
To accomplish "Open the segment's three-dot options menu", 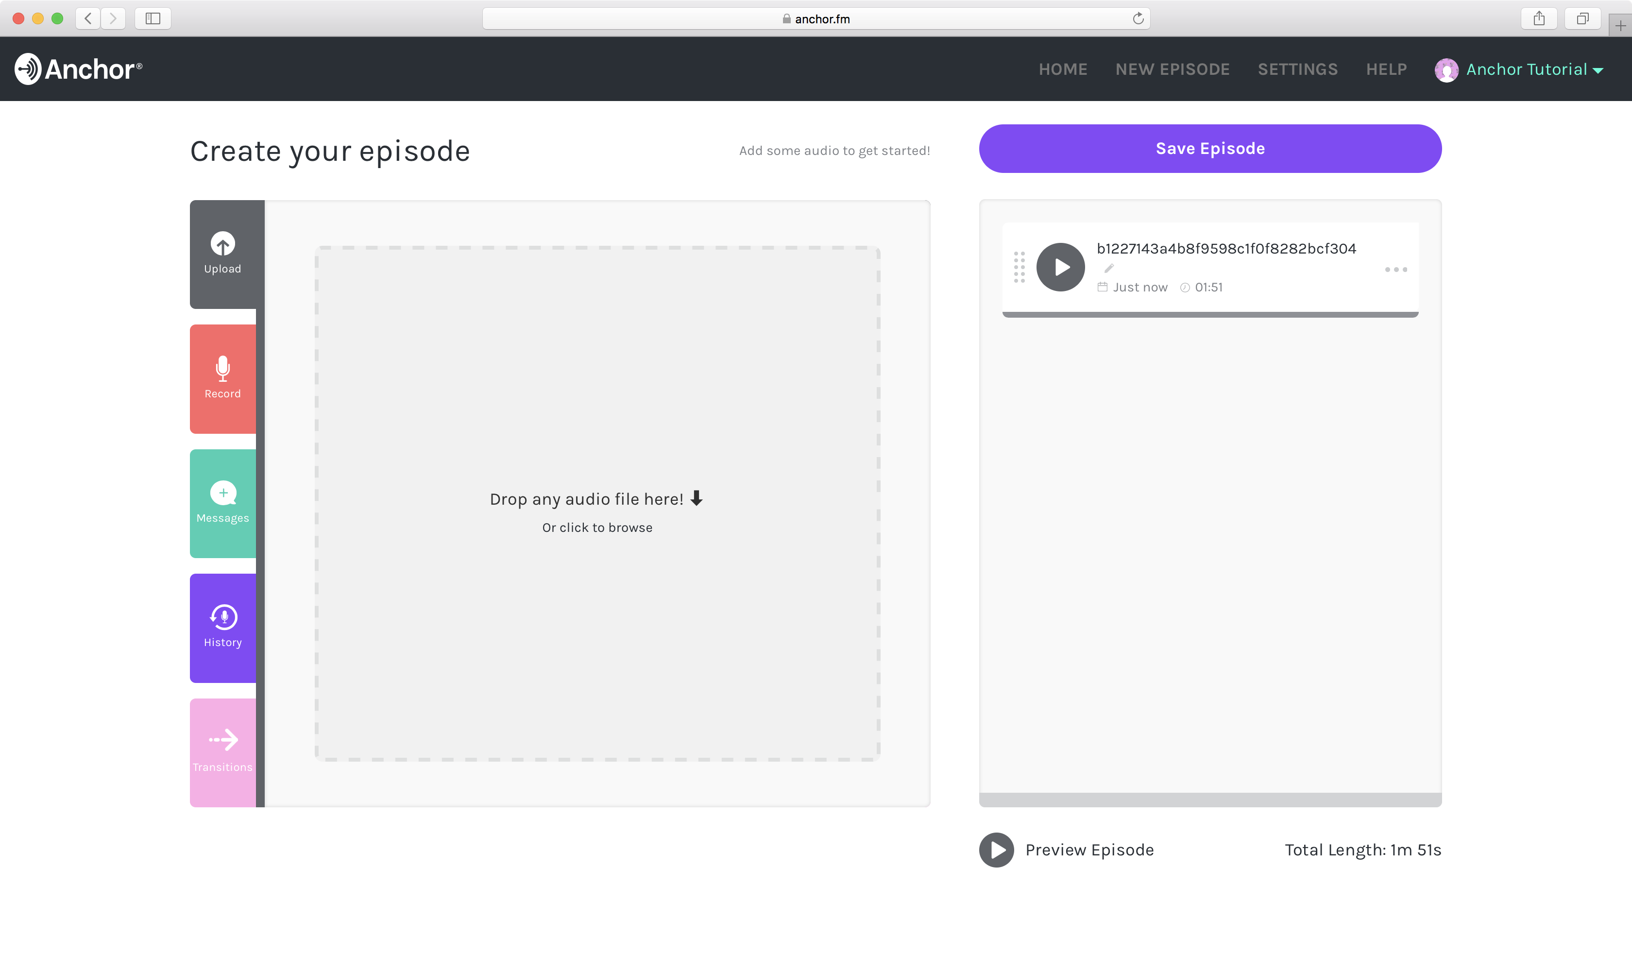I will [1395, 270].
